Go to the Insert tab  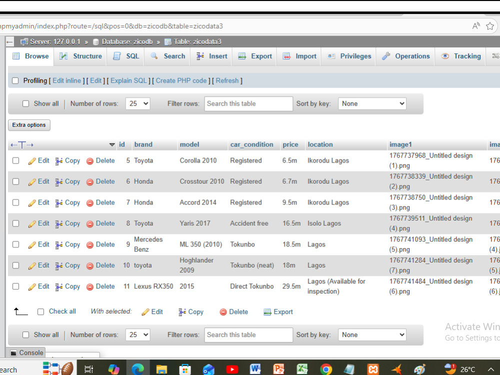click(211, 56)
